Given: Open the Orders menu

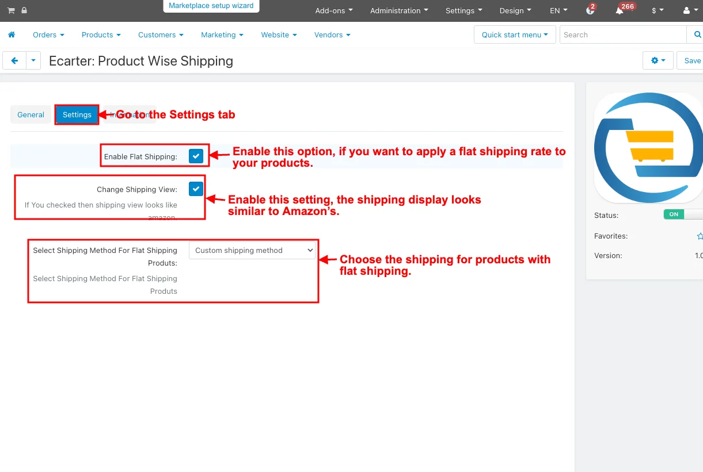Looking at the screenshot, I should coord(48,34).
